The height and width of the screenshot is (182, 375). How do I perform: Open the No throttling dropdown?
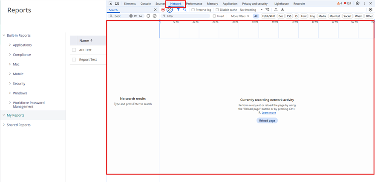[251, 10]
